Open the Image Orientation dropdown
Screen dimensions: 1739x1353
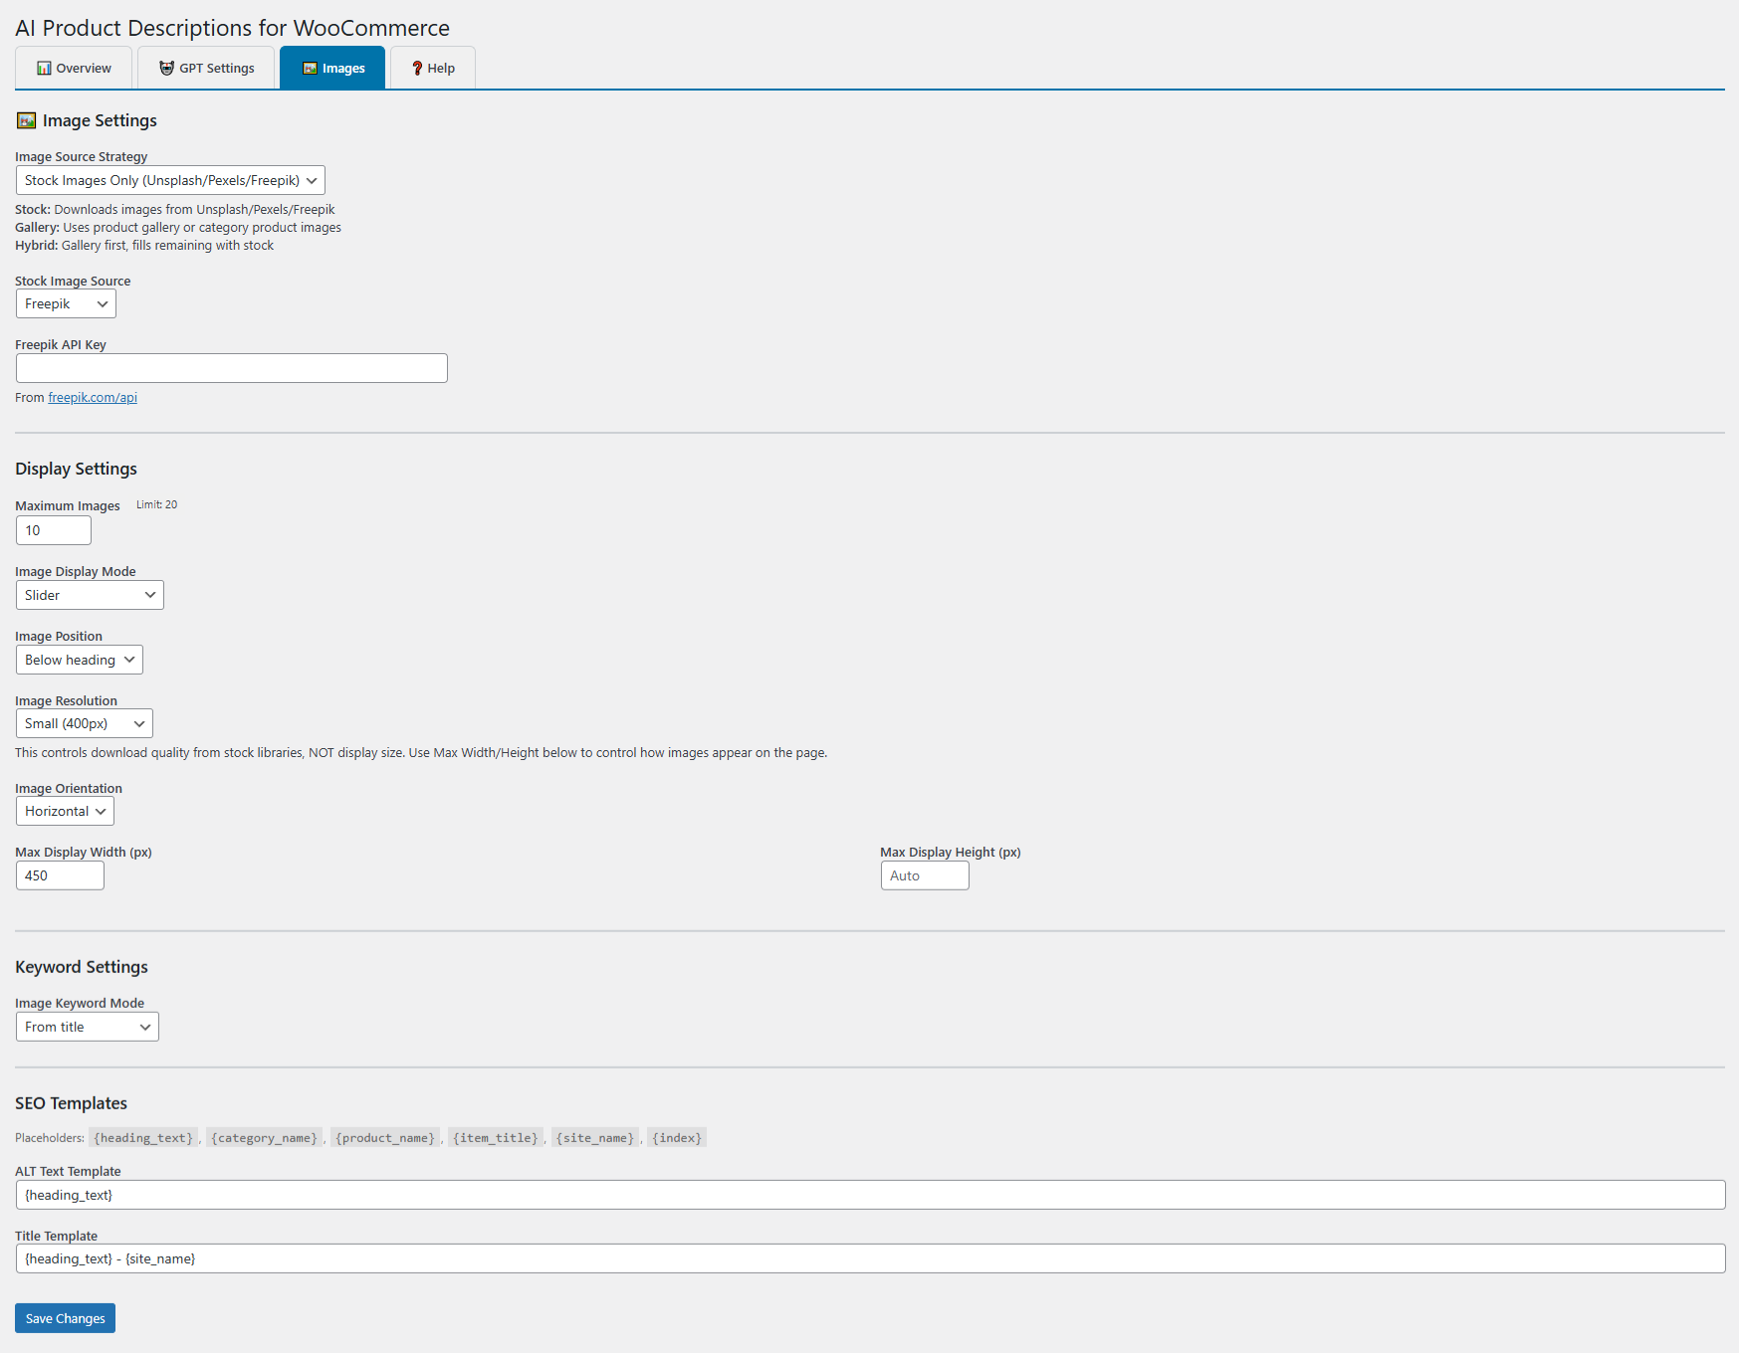click(x=64, y=811)
